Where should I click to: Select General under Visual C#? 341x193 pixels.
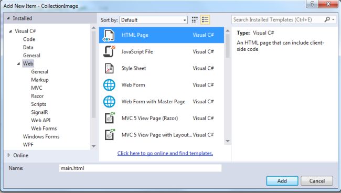pyautogui.click(x=31, y=56)
